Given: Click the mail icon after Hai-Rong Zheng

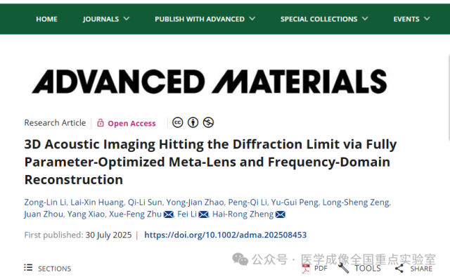Looking at the screenshot, I should (x=281, y=214).
